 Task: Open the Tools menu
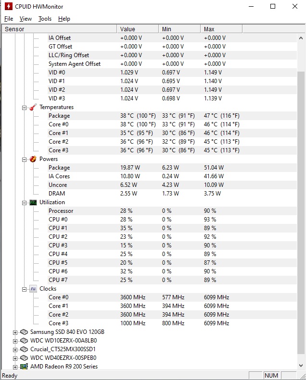point(45,19)
